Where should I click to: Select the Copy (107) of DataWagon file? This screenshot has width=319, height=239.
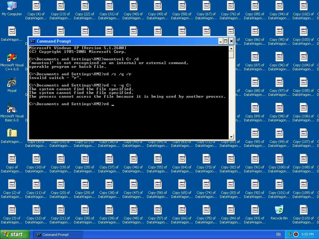click(303, 138)
